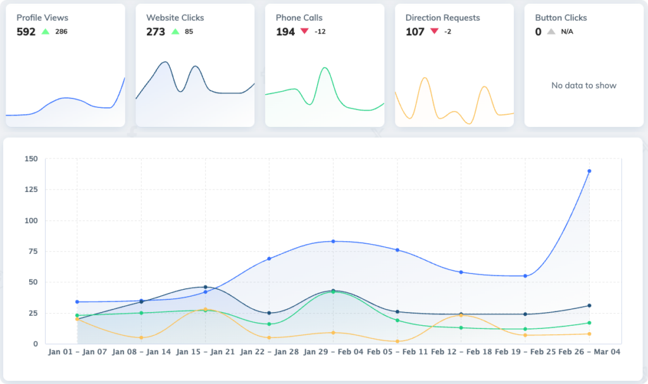The width and height of the screenshot is (648, 384).
Task: Click the navy peak point at Jan 15 – Jan 21
Action: 206,286
